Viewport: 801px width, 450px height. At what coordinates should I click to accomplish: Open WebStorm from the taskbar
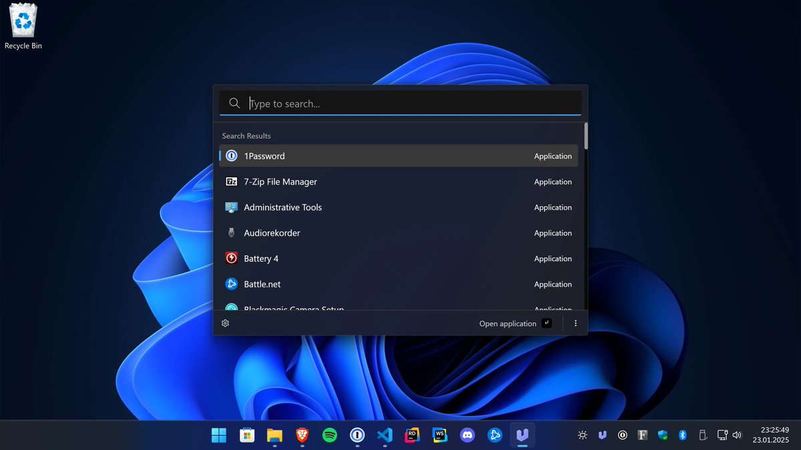click(439, 435)
